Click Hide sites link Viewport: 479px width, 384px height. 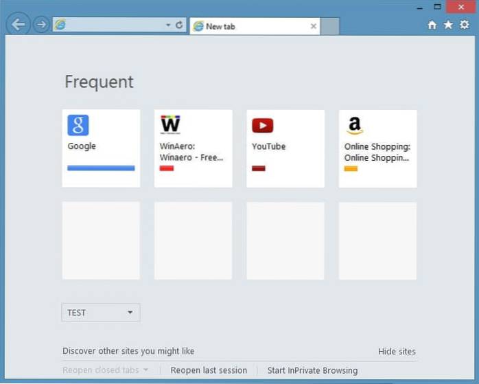[397, 351]
